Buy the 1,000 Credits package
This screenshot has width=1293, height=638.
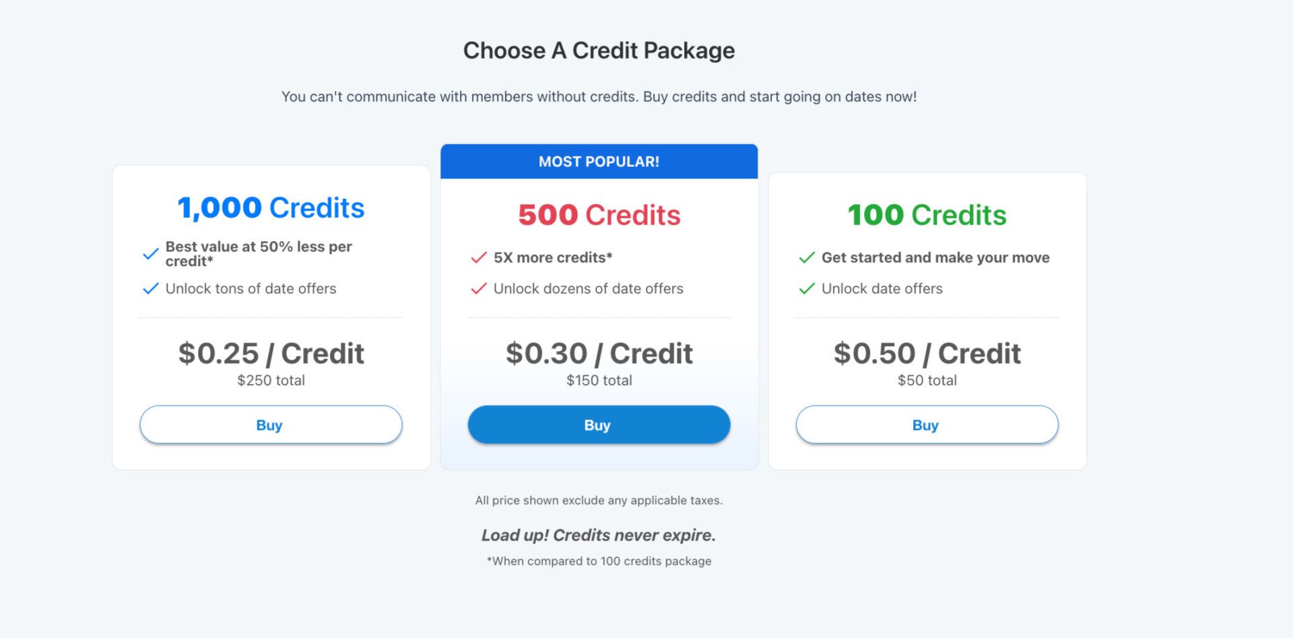coord(271,425)
